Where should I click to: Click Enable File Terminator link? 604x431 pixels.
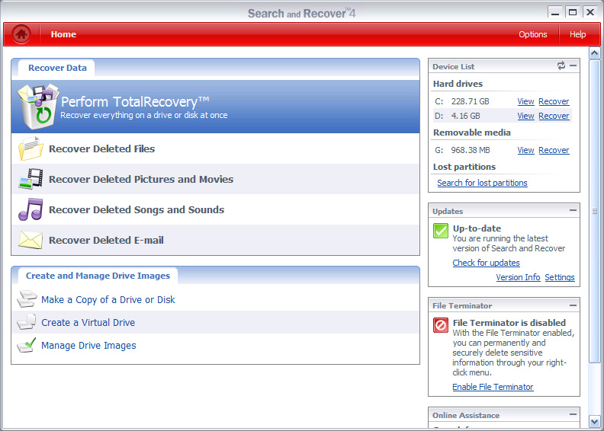coord(493,387)
